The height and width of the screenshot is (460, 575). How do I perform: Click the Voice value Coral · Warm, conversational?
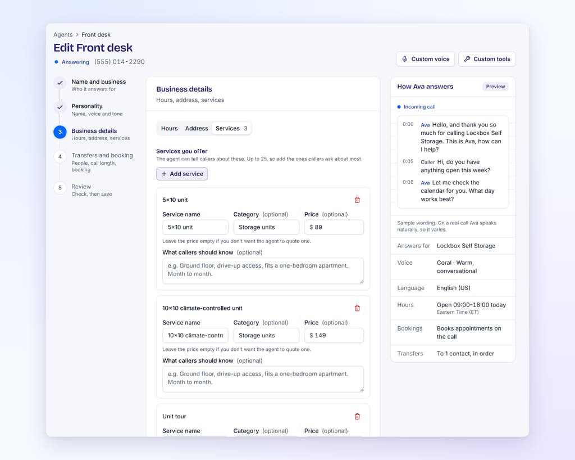pos(457,267)
